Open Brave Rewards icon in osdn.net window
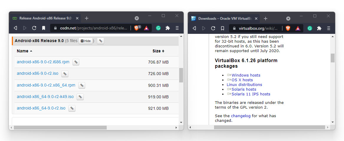 pos(146,28)
